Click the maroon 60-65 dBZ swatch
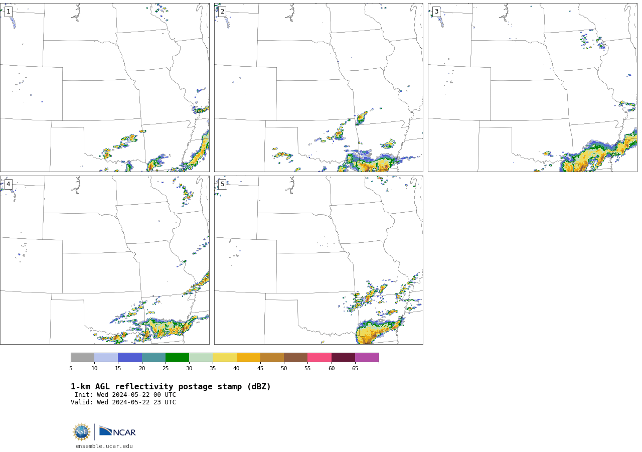Screen dimensions: 642x452 [343, 358]
